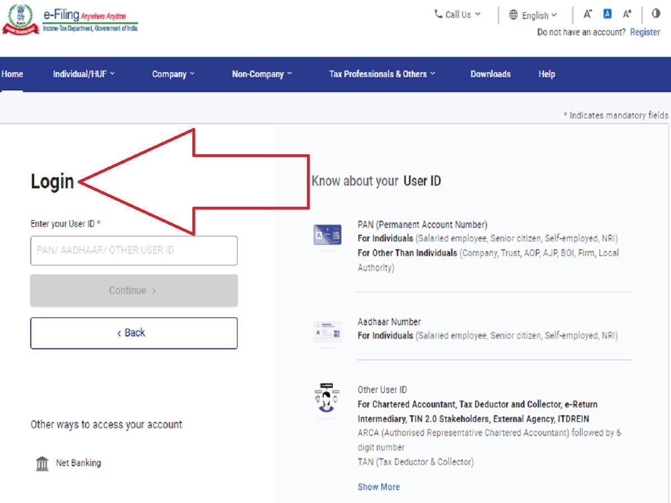
Task: Click the Aadhaar card icon
Action: (x=327, y=331)
